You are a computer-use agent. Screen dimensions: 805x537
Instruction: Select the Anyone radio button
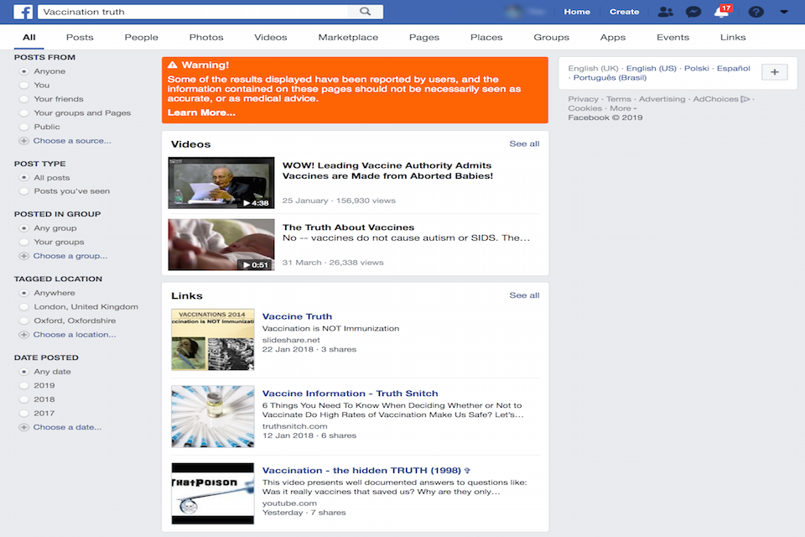pos(23,71)
